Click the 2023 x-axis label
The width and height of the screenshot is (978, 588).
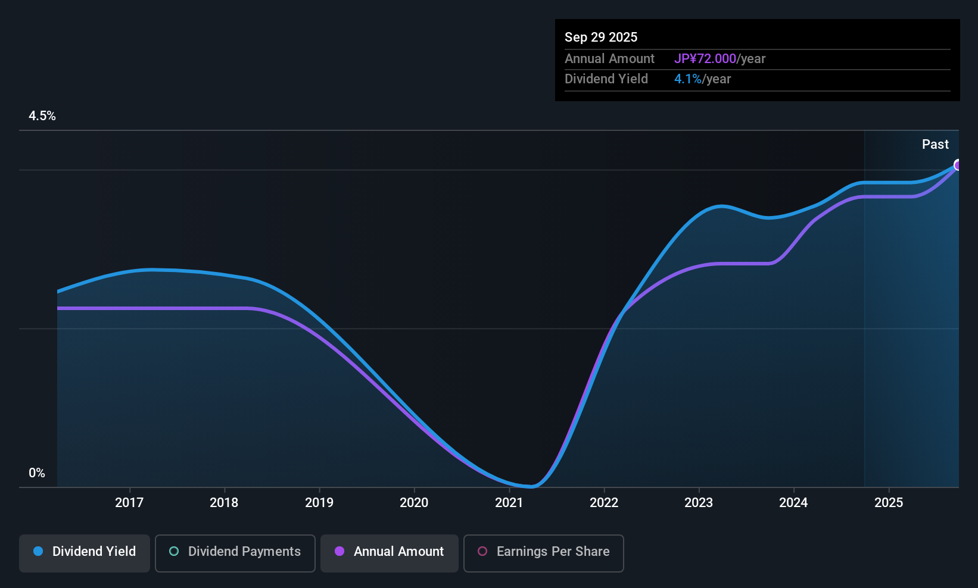click(x=699, y=502)
